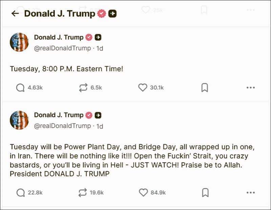Click the plus badge in page header

tap(112, 14)
